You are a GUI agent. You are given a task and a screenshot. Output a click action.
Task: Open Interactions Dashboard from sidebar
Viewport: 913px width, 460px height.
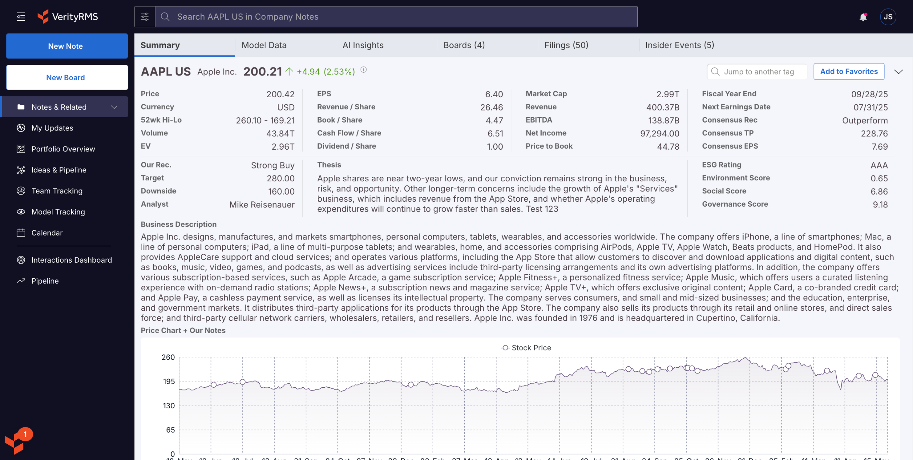[71, 260]
